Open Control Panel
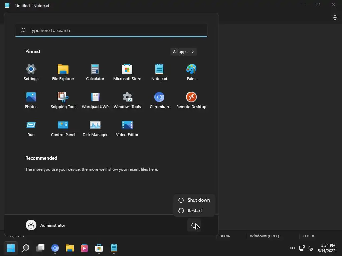Viewport: 342px width, 256px height. pyautogui.click(x=63, y=128)
